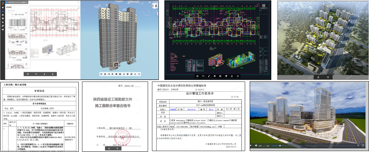The width and height of the screenshot is (369, 152).
Task: Click the markup pen in the CAD viewer toolbar
Action: coord(232,76)
